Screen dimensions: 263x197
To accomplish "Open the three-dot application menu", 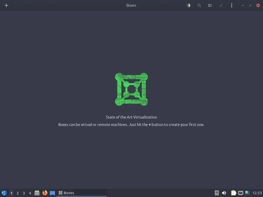I will pyautogui.click(x=232, y=5).
